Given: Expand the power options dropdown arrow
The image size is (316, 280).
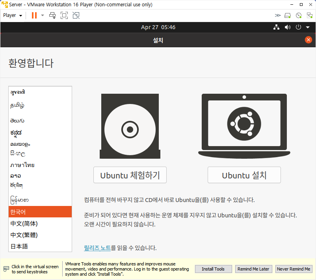Looking at the screenshot, I should (42, 15).
